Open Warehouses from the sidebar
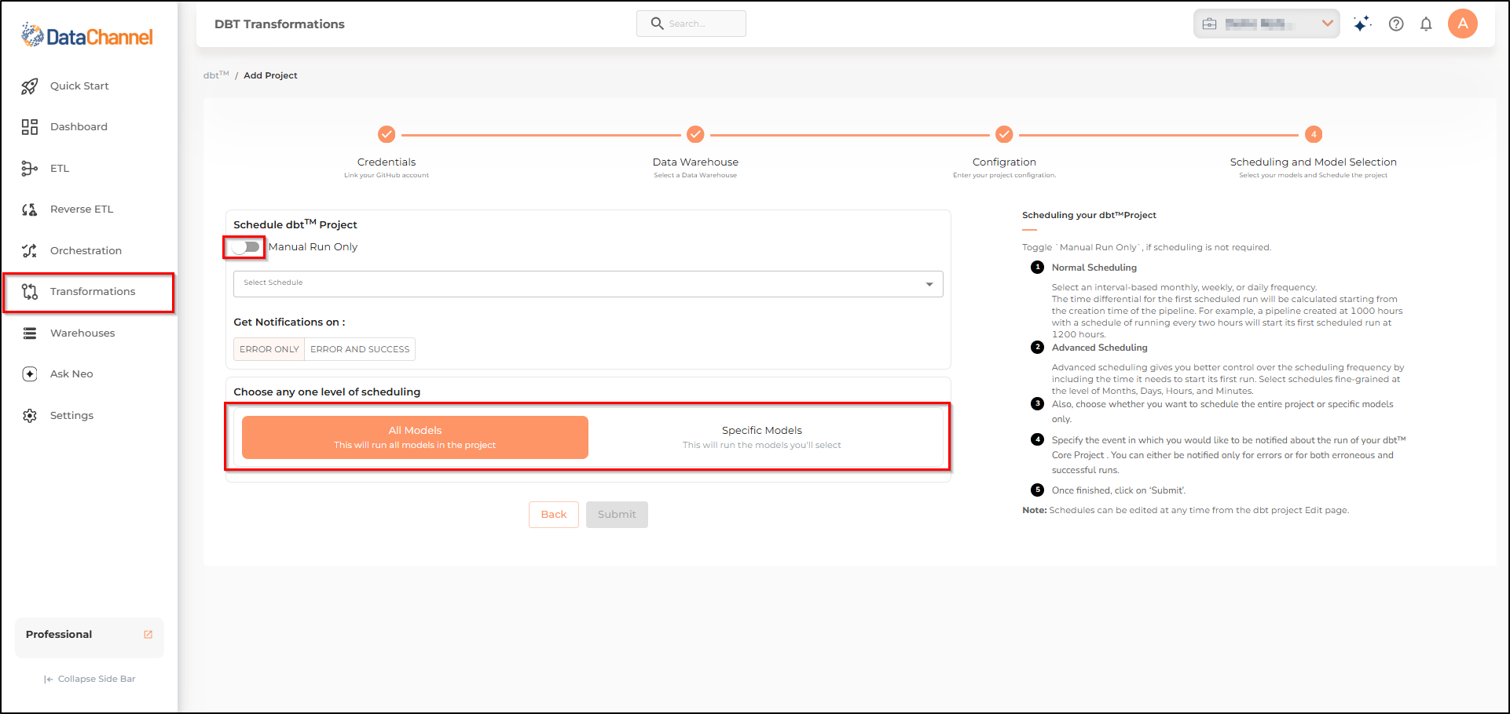Viewport: 1510px width, 714px height. (82, 333)
